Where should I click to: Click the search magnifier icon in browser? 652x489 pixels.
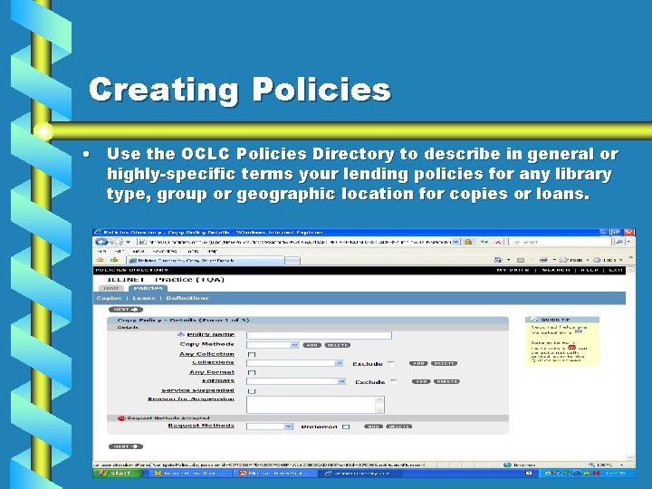[619, 242]
